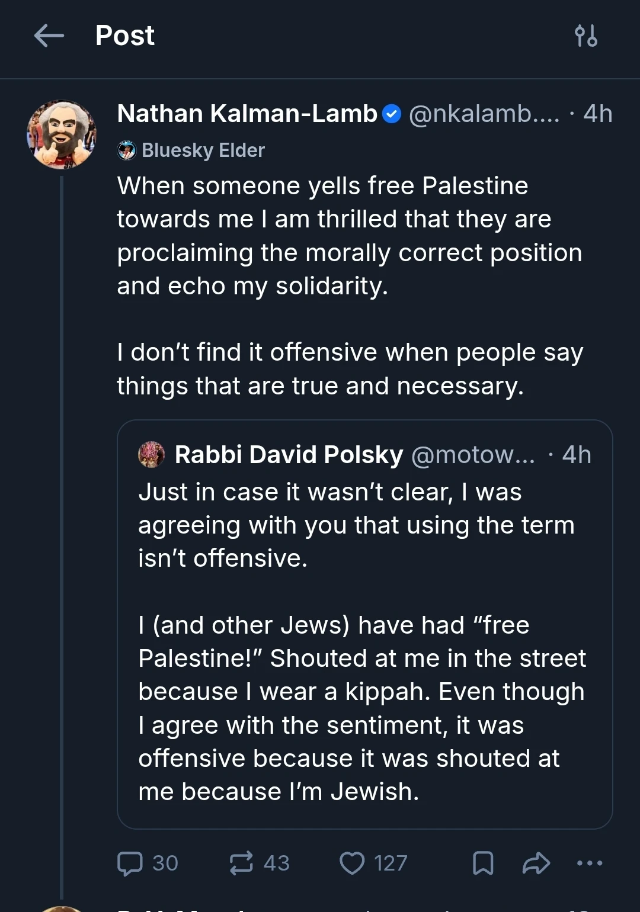Bookmark this post
The height and width of the screenshot is (912, 640).
click(483, 863)
